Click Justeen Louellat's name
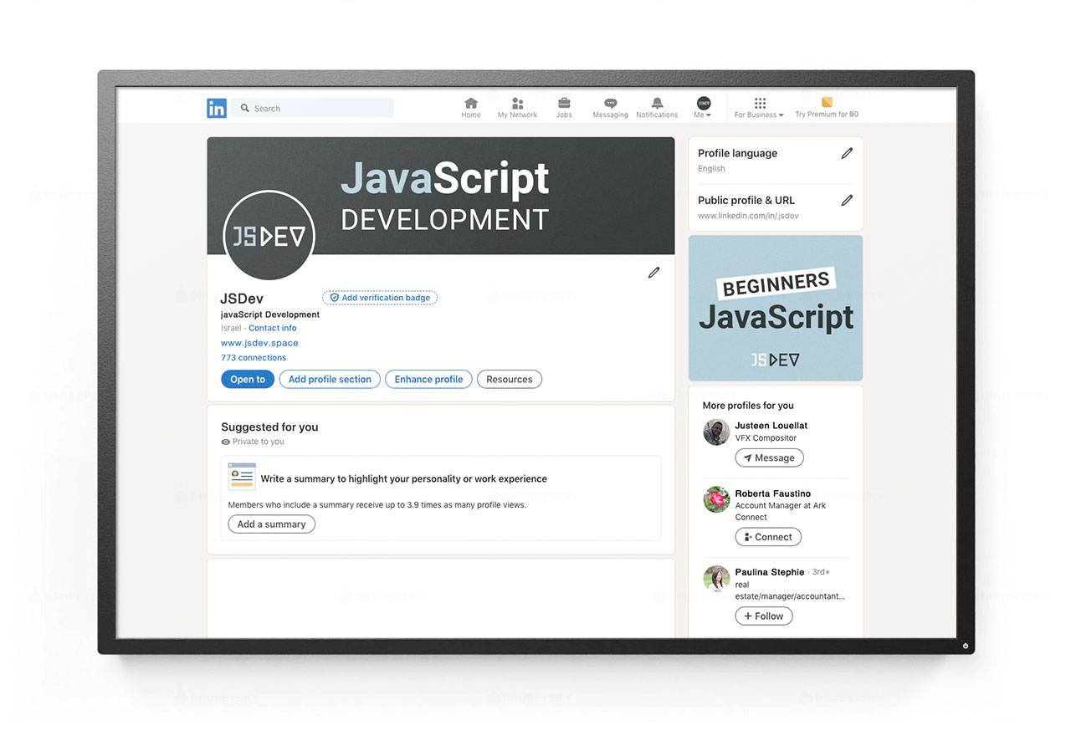This screenshot has width=1071, height=736. [771, 426]
